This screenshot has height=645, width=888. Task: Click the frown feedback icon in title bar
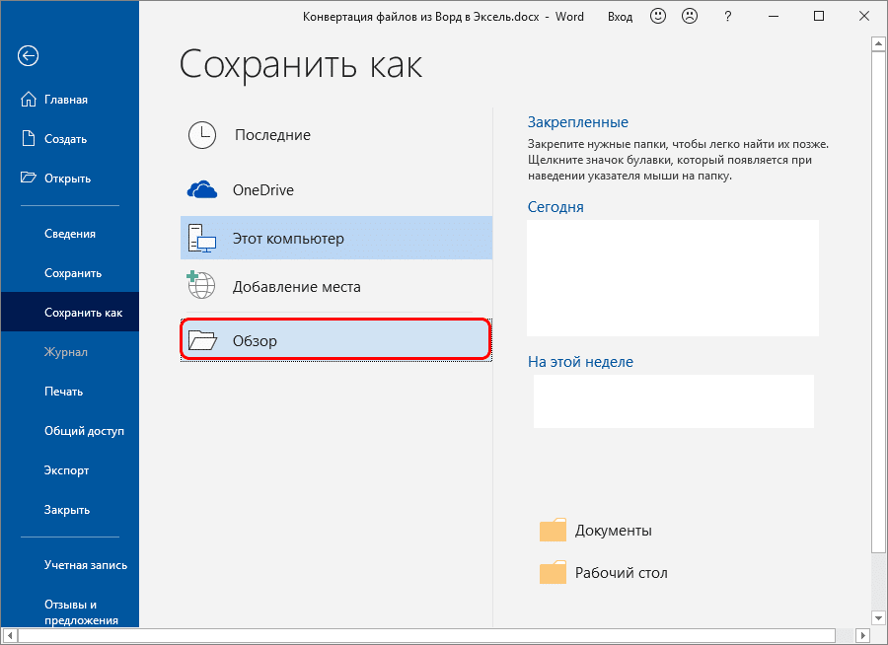point(689,16)
